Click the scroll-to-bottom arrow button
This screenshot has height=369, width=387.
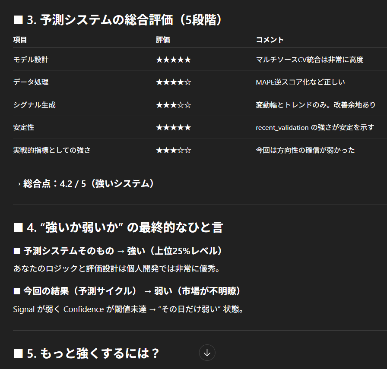(207, 353)
